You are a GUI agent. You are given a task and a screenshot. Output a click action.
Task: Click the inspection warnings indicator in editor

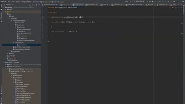(173, 8)
